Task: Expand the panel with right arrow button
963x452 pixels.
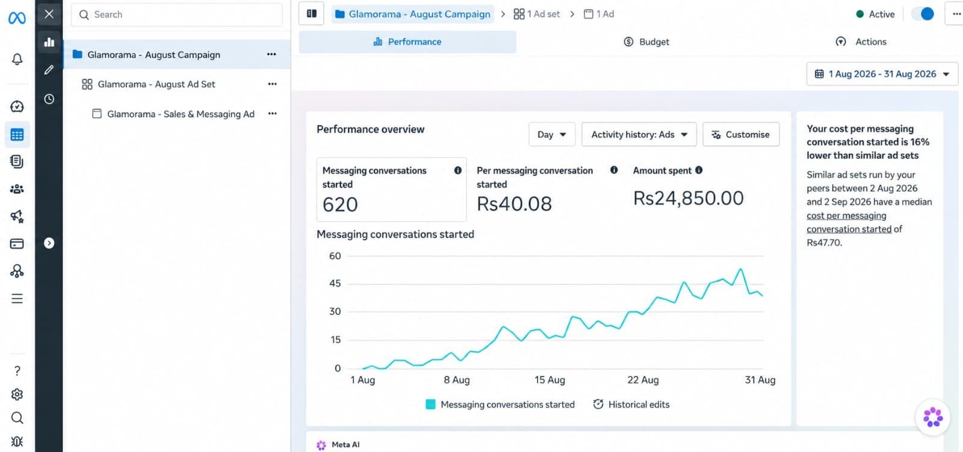Action: click(49, 243)
